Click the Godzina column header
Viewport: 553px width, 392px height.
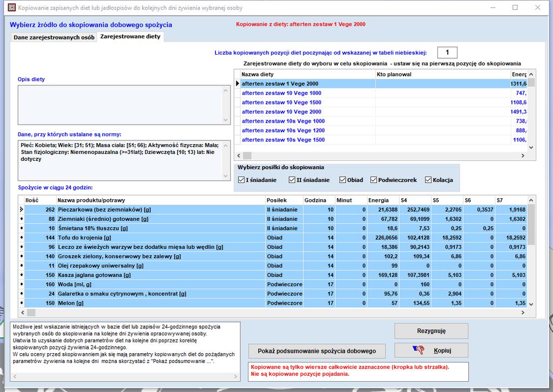[319, 200]
